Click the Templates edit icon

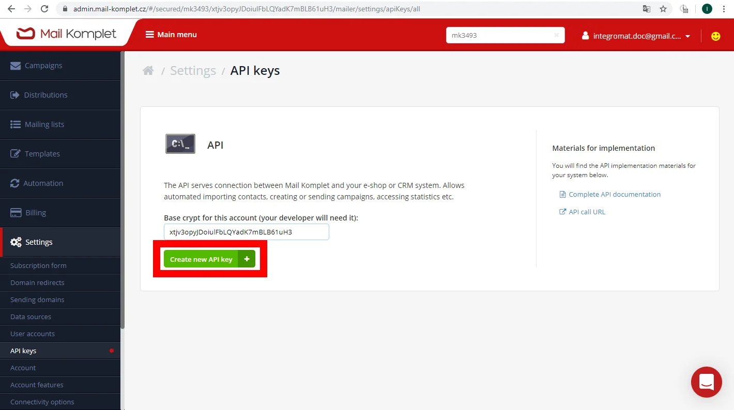tap(16, 154)
